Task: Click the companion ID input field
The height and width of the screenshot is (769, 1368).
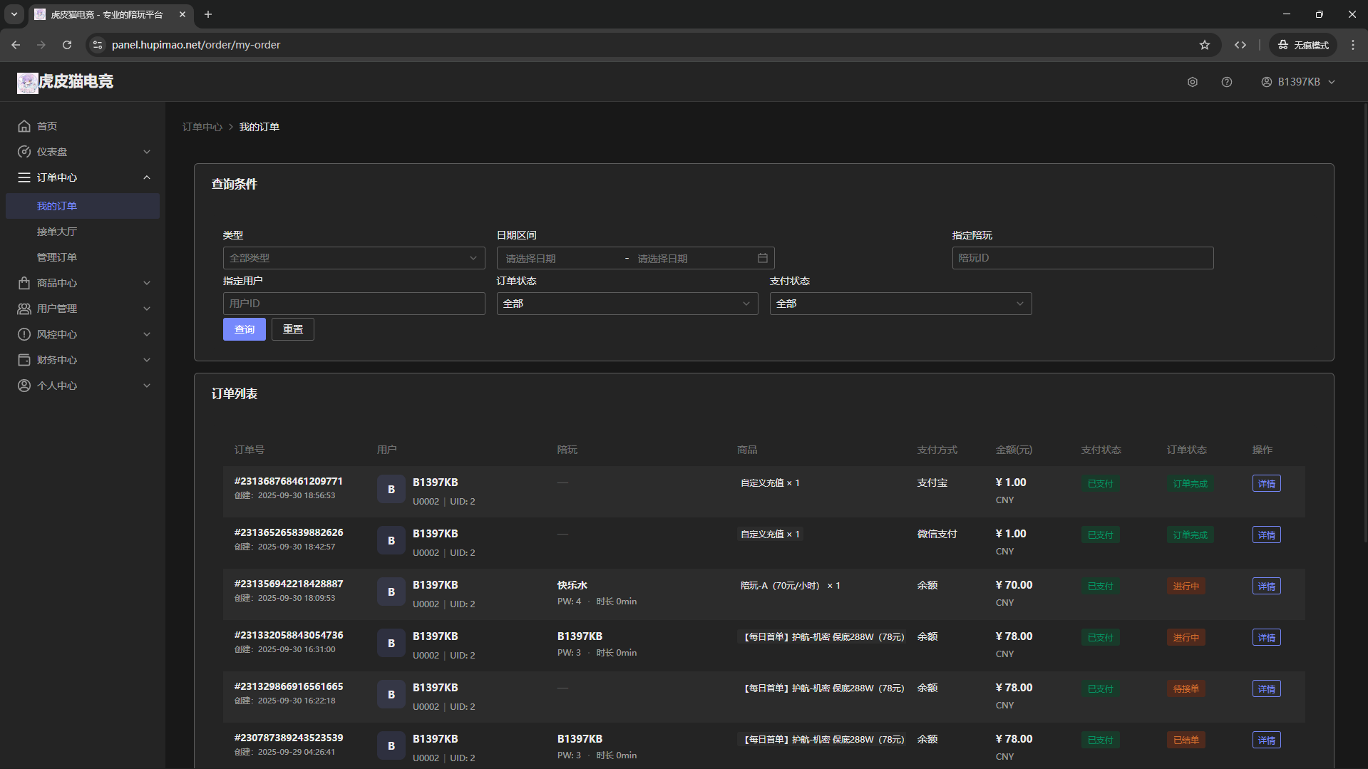Action: point(1082,258)
